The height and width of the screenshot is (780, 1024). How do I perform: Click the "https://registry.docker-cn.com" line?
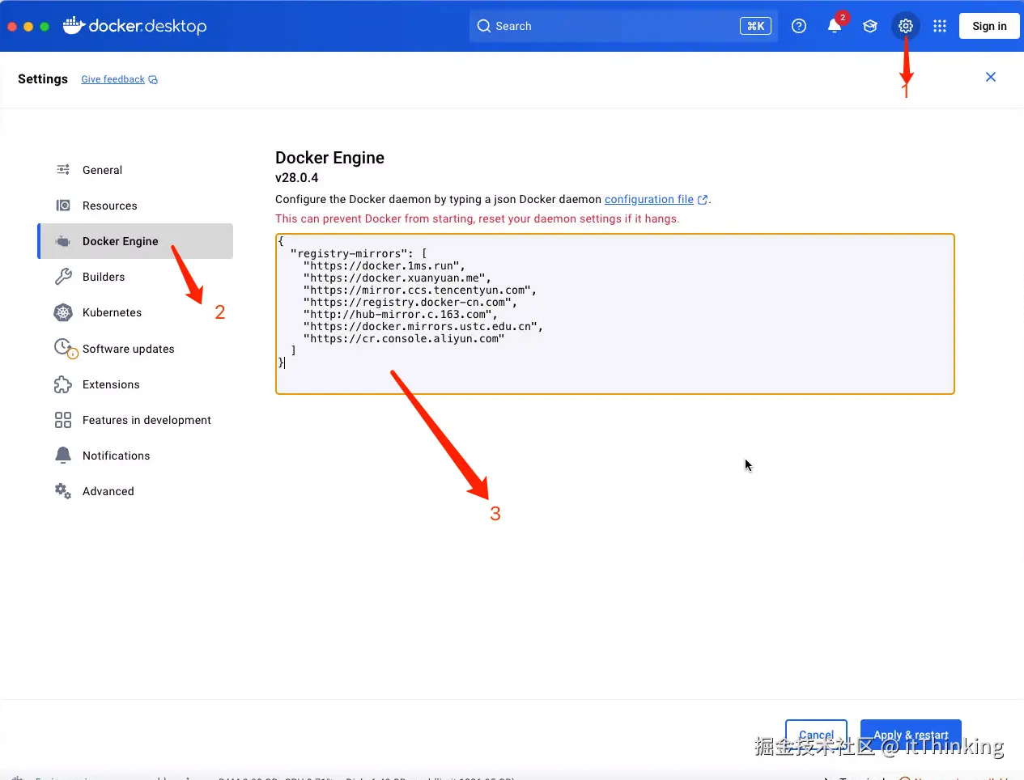tap(410, 302)
